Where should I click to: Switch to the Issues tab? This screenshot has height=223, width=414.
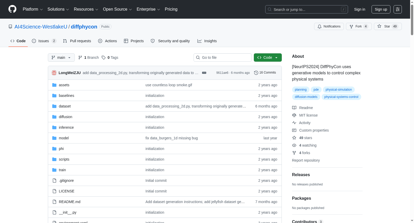44,41
